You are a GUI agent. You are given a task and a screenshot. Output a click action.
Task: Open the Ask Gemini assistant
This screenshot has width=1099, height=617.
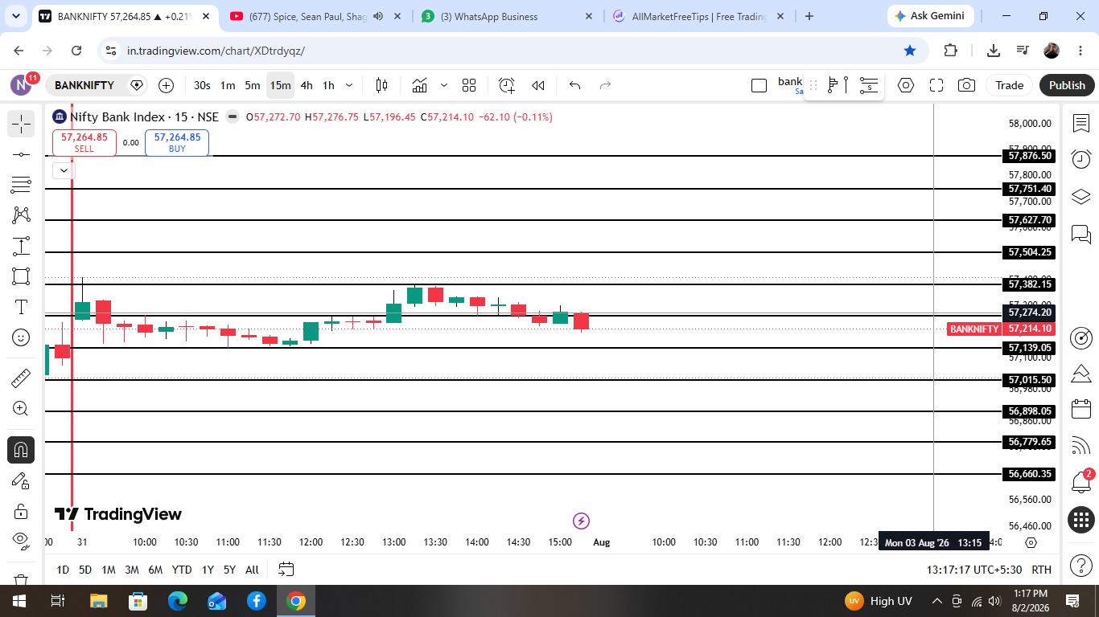pyautogui.click(x=932, y=16)
